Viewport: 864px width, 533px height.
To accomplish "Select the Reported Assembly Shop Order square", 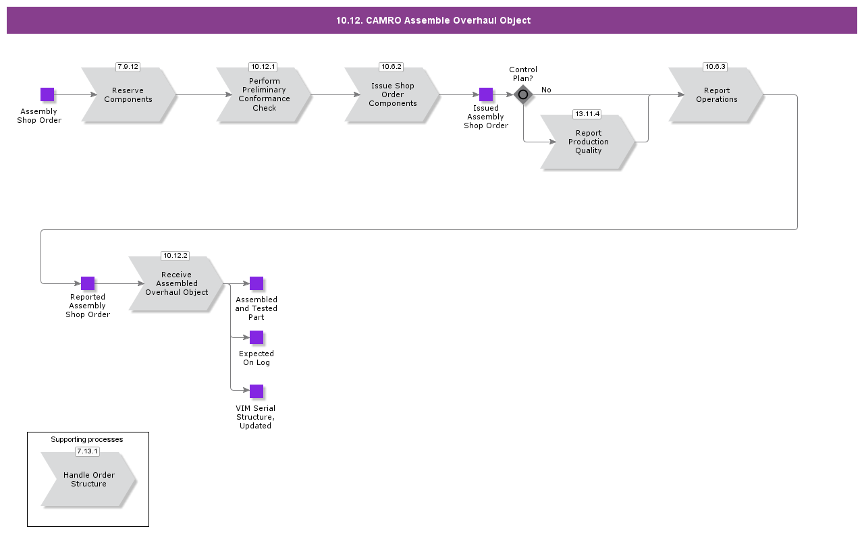I will coord(88,283).
